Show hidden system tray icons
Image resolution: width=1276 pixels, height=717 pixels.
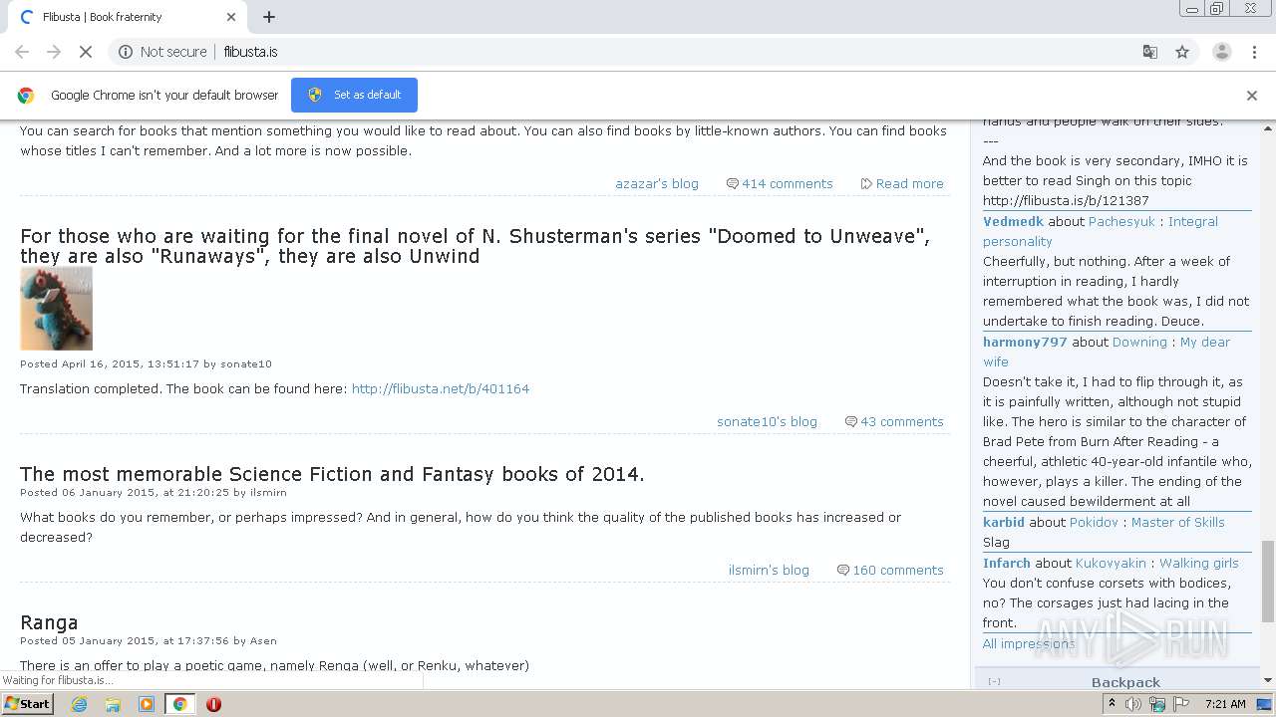[1112, 704]
